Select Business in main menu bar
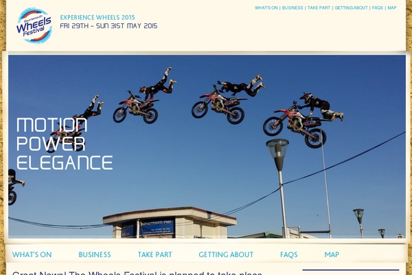The width and height of the screenshot is (412, 275). point(95,254)
